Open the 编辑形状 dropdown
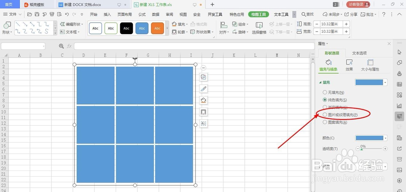This screenshot has height=192, width=406. [x=71, y=24]
